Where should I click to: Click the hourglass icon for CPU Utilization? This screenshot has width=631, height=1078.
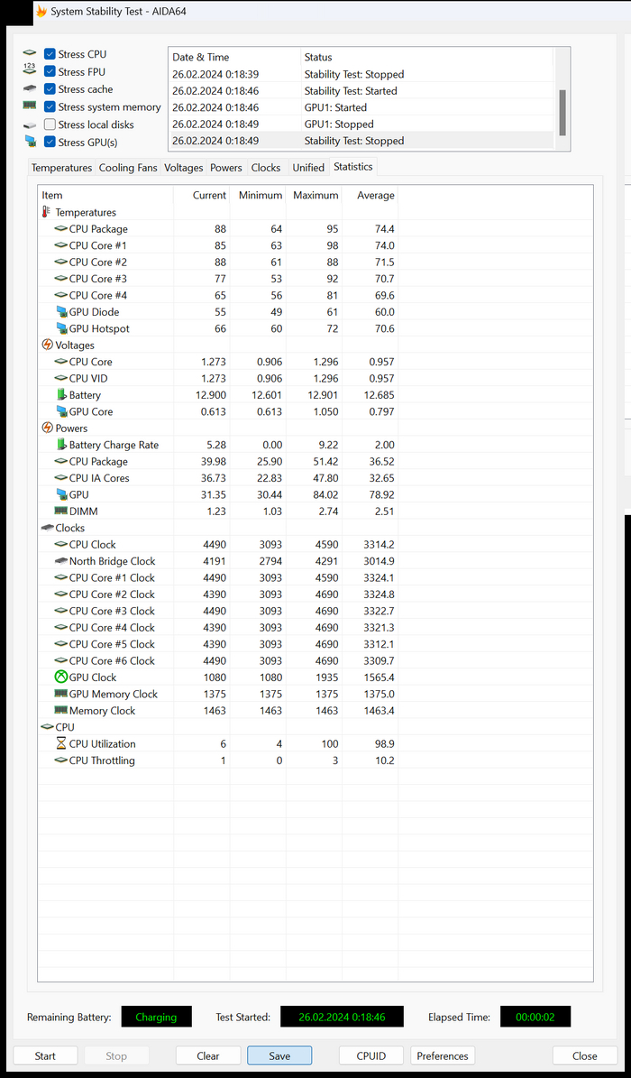[61, 743]
